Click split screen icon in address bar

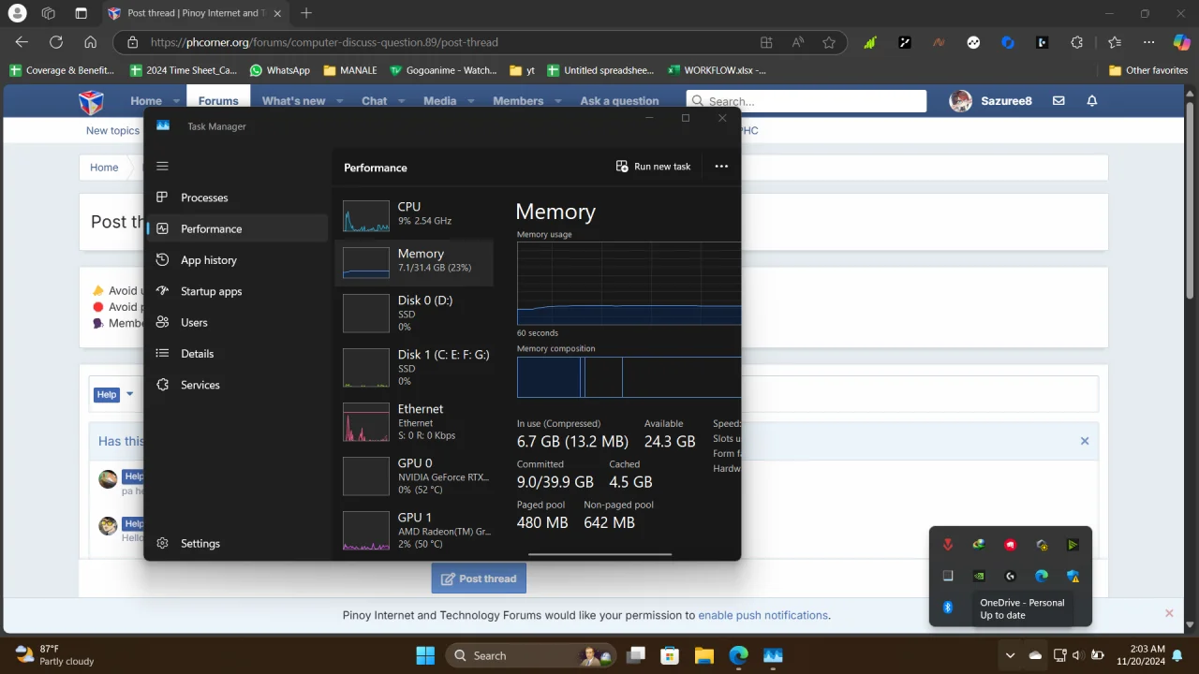tap(766, 42)
